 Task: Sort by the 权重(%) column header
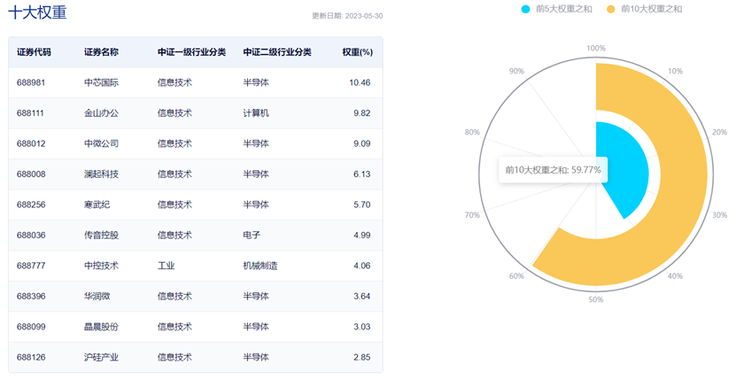pyautogui.click(x=357, y=52)
